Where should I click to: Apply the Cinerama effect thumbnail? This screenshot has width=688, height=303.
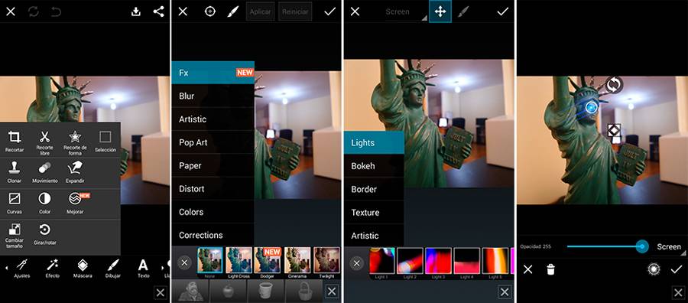click(297, 262)
